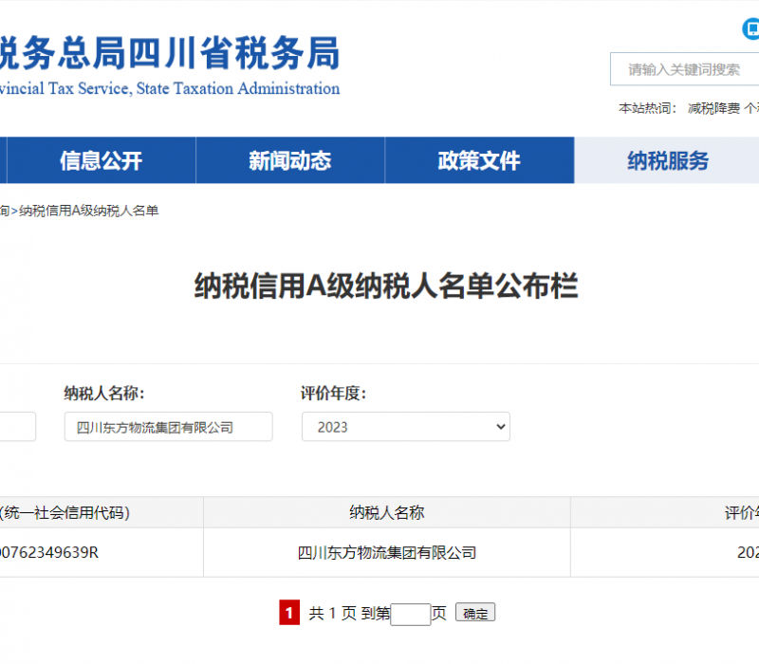Click the 减税降费 hot keyword link
Screen dimensions: 759x664
click(x=713, y=108)
